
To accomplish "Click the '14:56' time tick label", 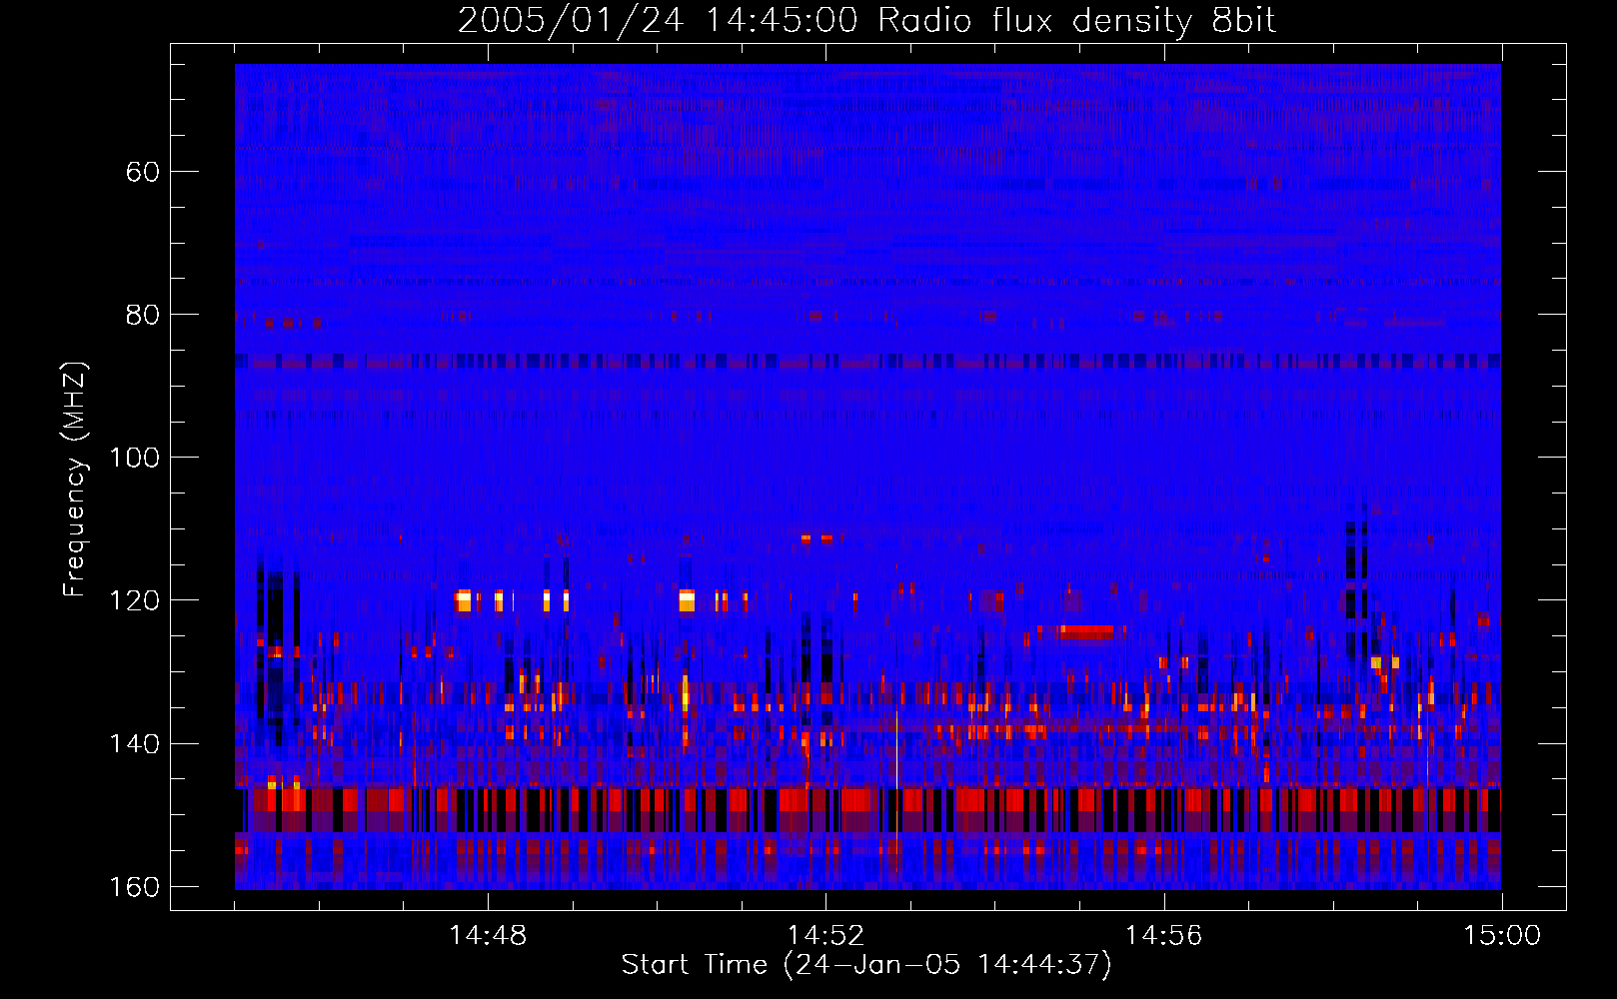I will point(1163,935).
